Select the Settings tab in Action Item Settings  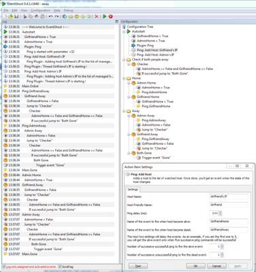coord(133,190)
